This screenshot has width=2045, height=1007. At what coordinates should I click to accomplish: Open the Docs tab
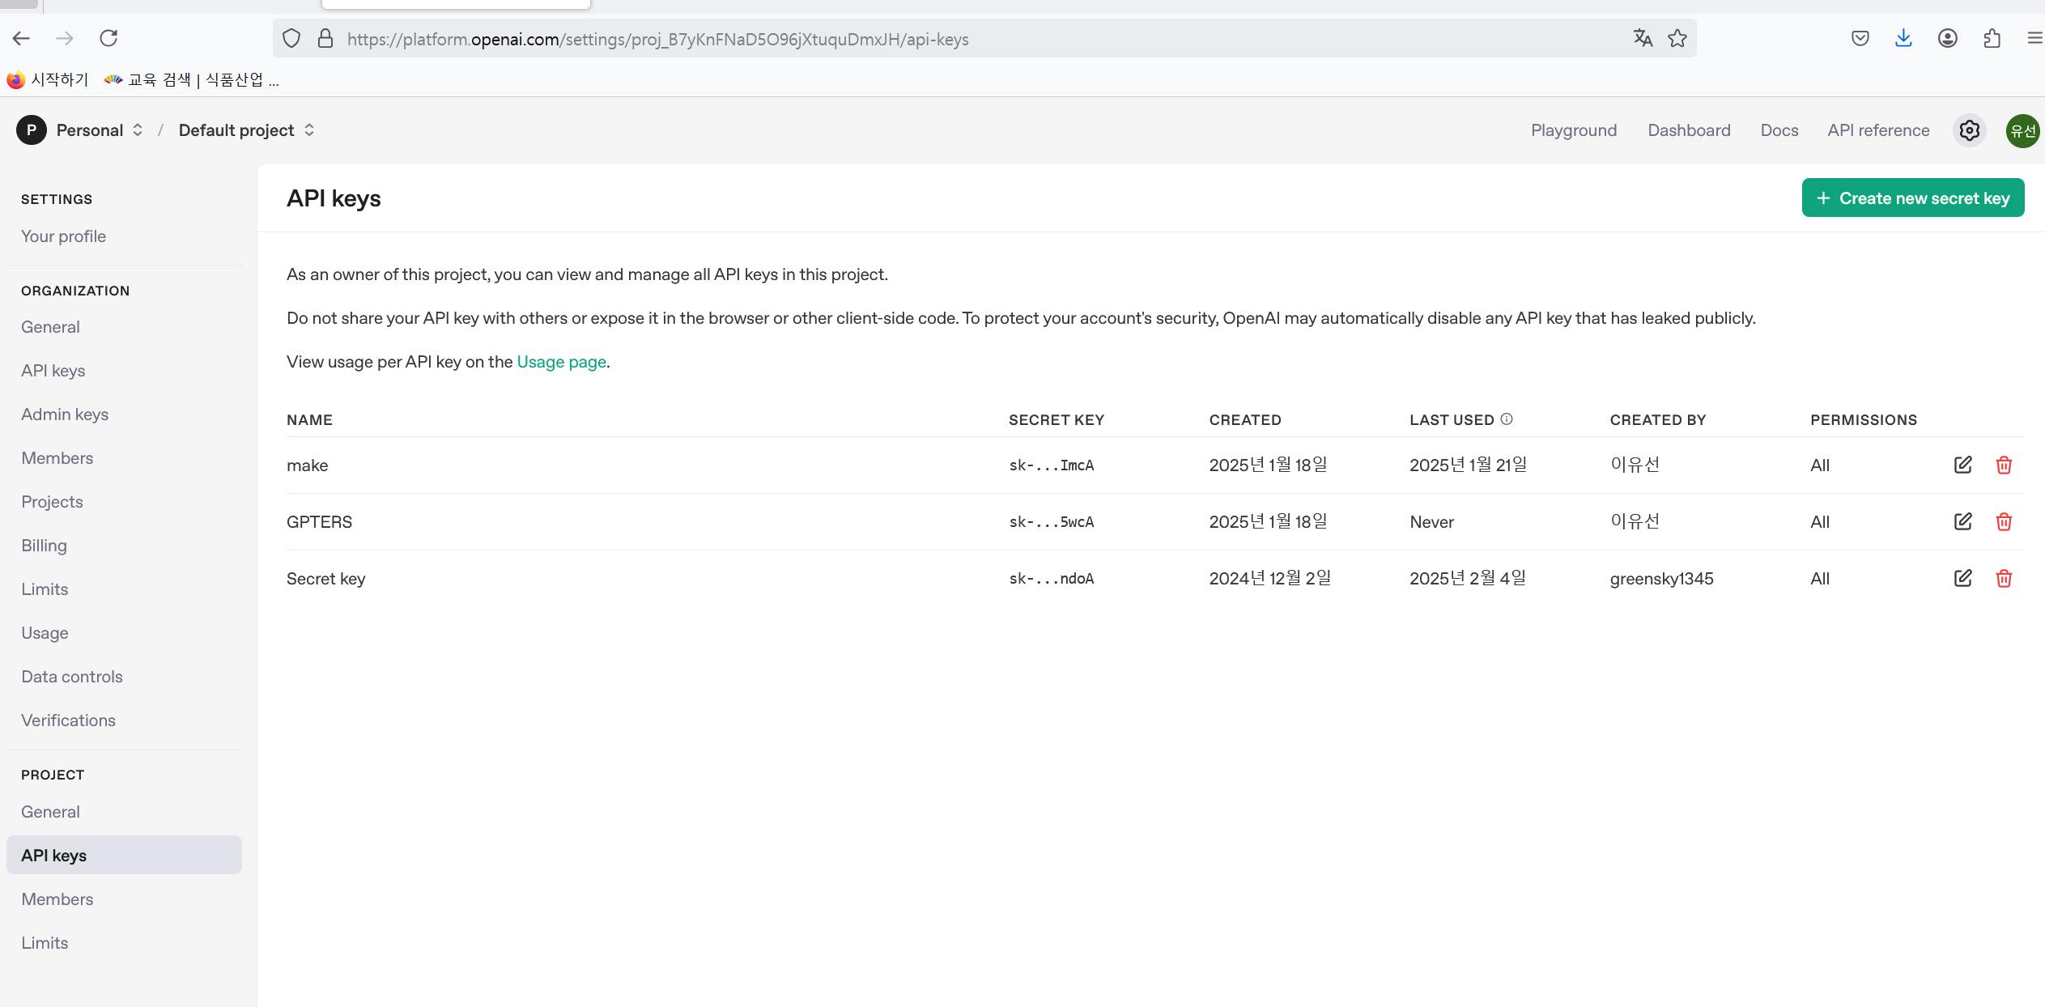[x=1779, y=130]
